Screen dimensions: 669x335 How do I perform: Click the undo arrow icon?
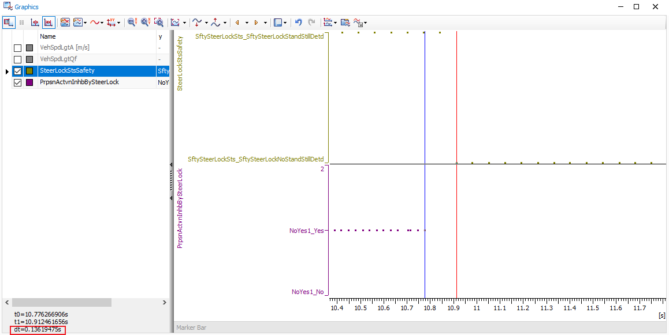(299, 22)
